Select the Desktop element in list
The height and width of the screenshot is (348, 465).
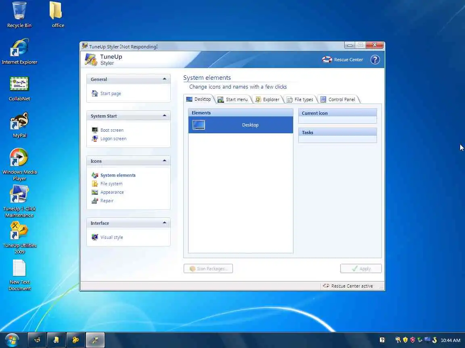click(241, 125)
